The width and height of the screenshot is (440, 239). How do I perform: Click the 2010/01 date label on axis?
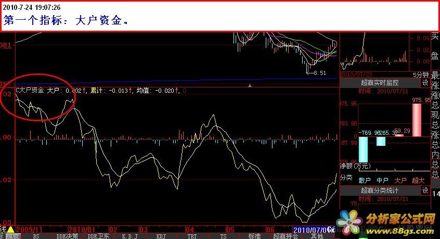click(x=81, y=230)
